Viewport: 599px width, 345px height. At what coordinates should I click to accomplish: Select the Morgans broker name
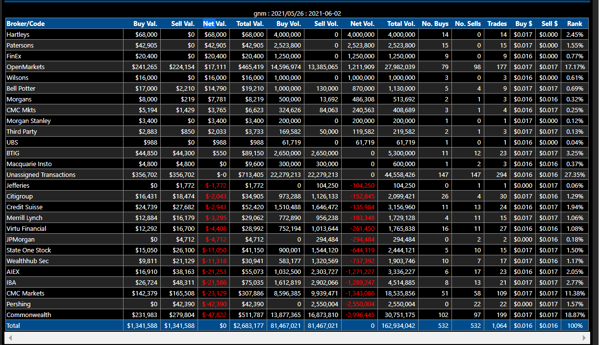click(x=19, y=99)
